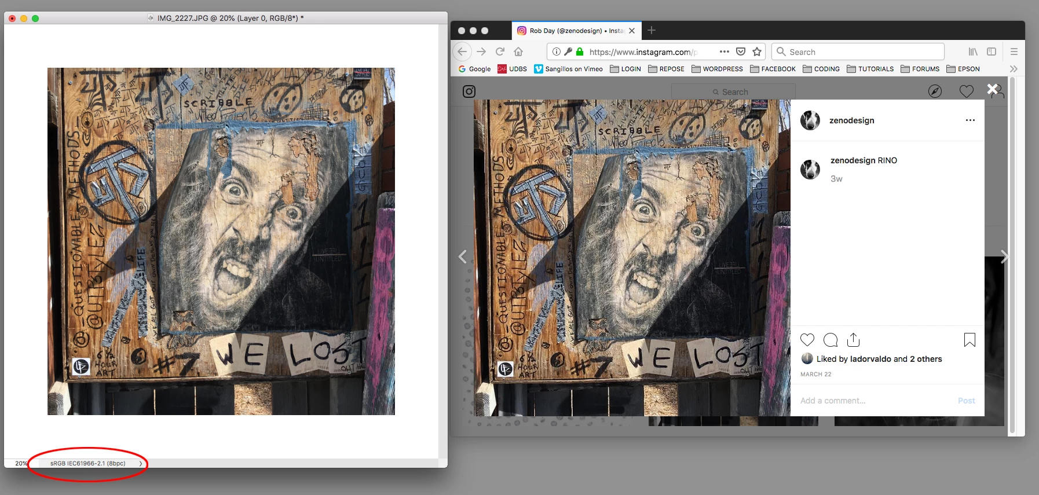The image size is (1039, 495).
Task: Click the MARCH 22 date link
Action: 815,375
